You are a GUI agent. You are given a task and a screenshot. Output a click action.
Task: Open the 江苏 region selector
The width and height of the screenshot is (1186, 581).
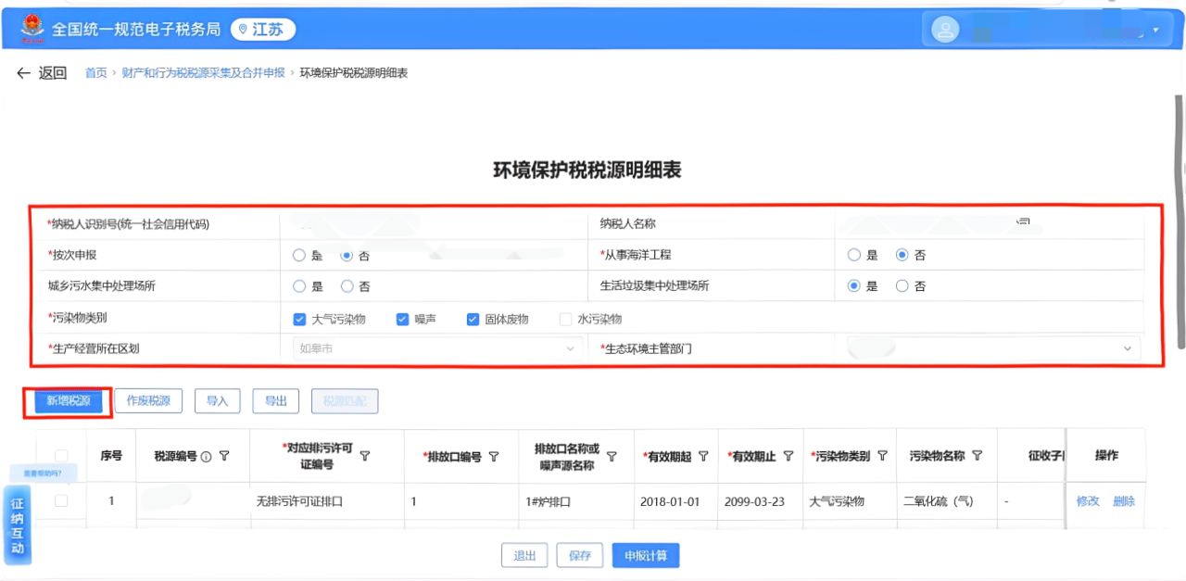(262, 30)
